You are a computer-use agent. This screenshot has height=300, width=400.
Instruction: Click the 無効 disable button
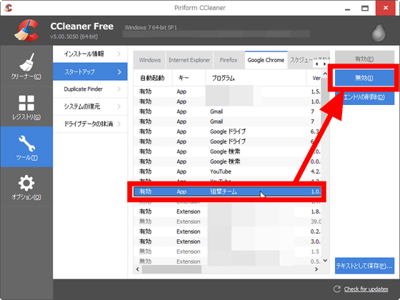pos(364,78)
